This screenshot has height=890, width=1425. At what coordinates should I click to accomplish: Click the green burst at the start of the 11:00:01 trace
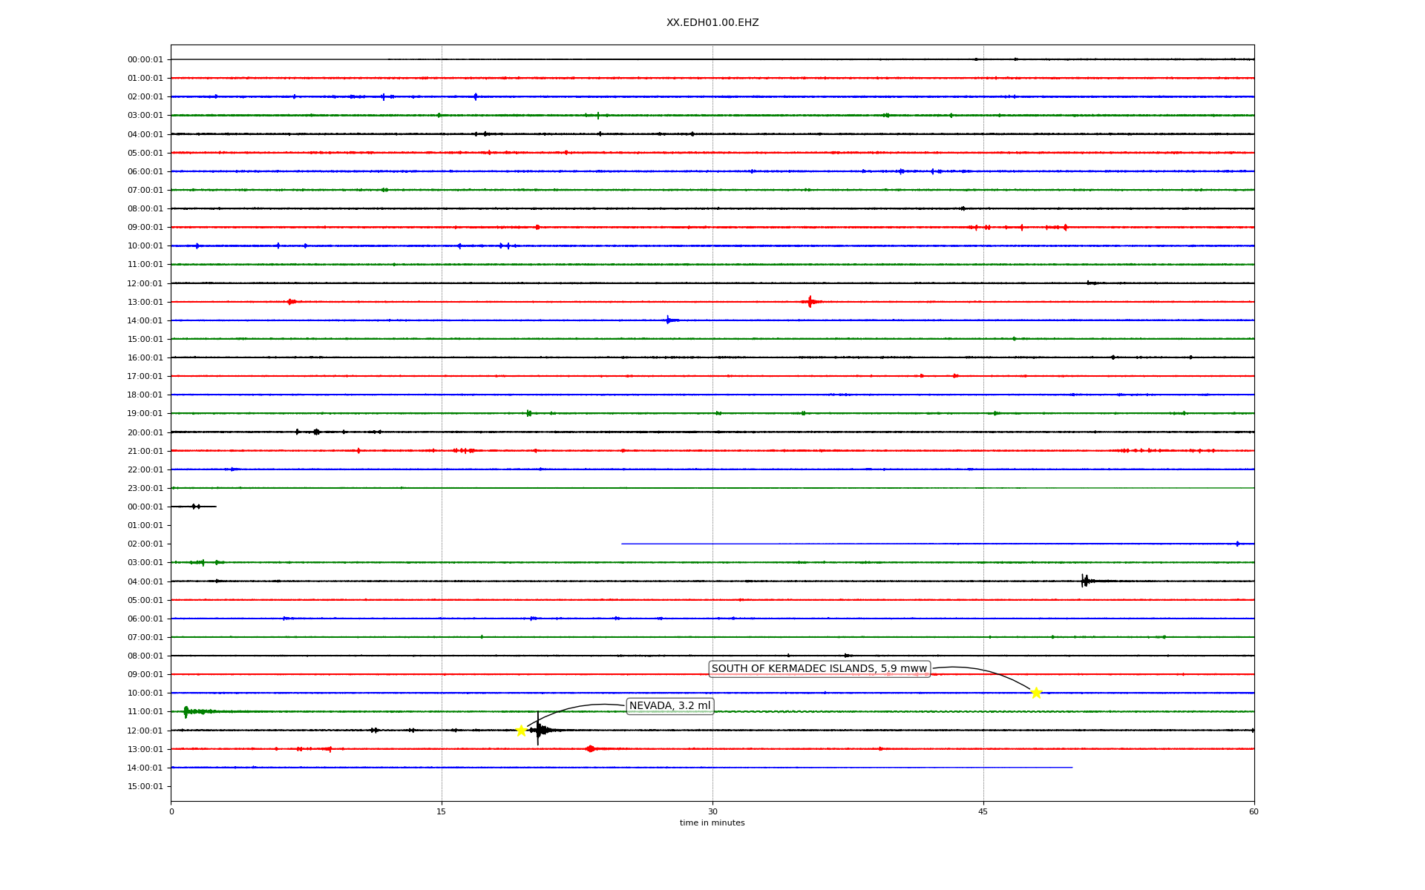point(186,711)
